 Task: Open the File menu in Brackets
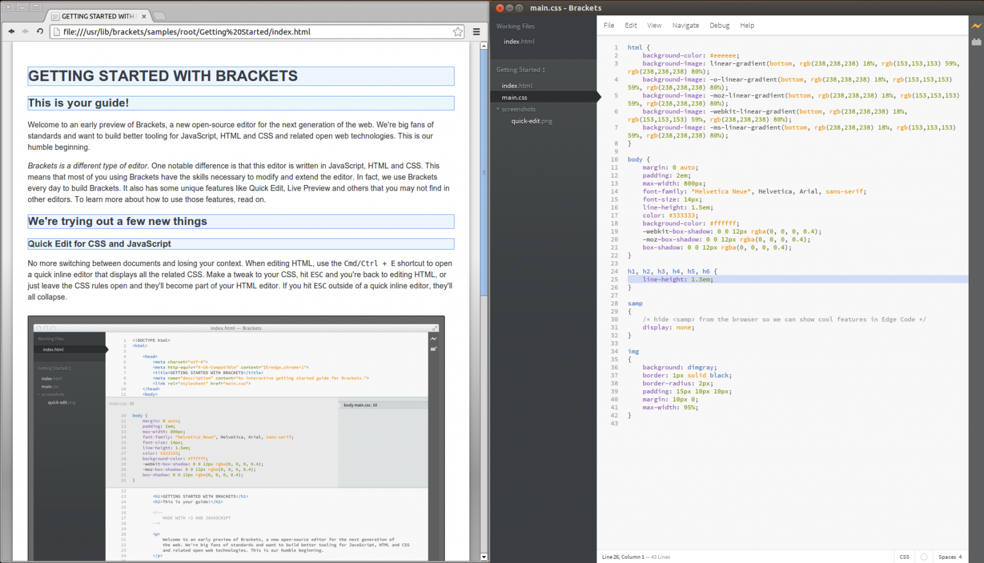point(609,25)
